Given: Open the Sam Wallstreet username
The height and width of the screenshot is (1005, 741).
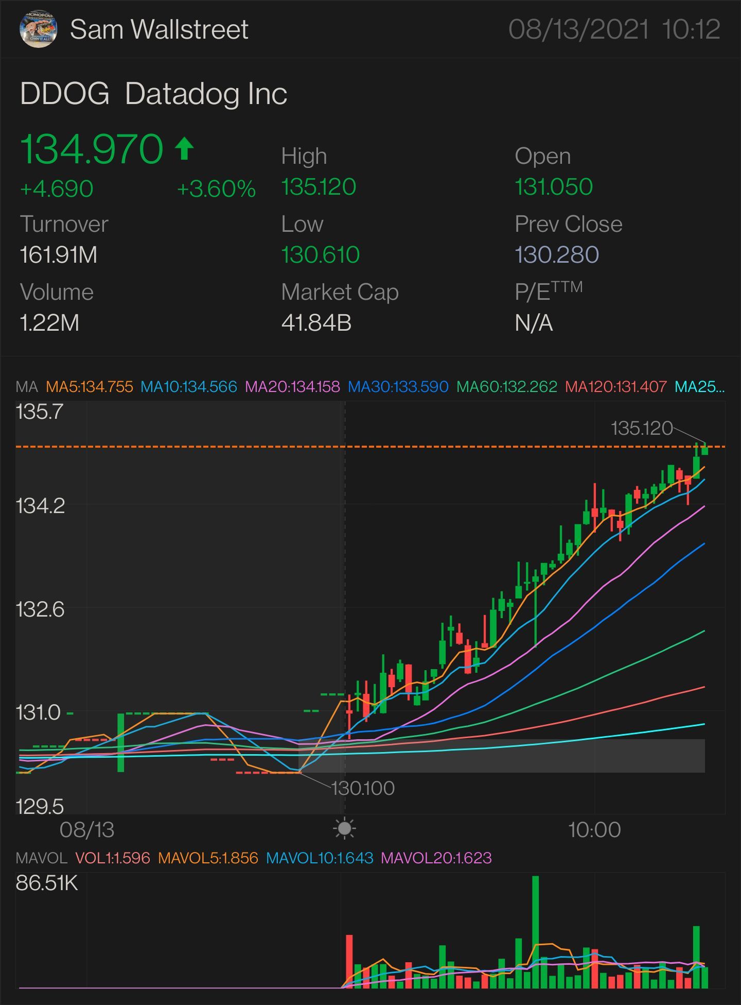Looking at the screenshot, I should click(159, 29).
